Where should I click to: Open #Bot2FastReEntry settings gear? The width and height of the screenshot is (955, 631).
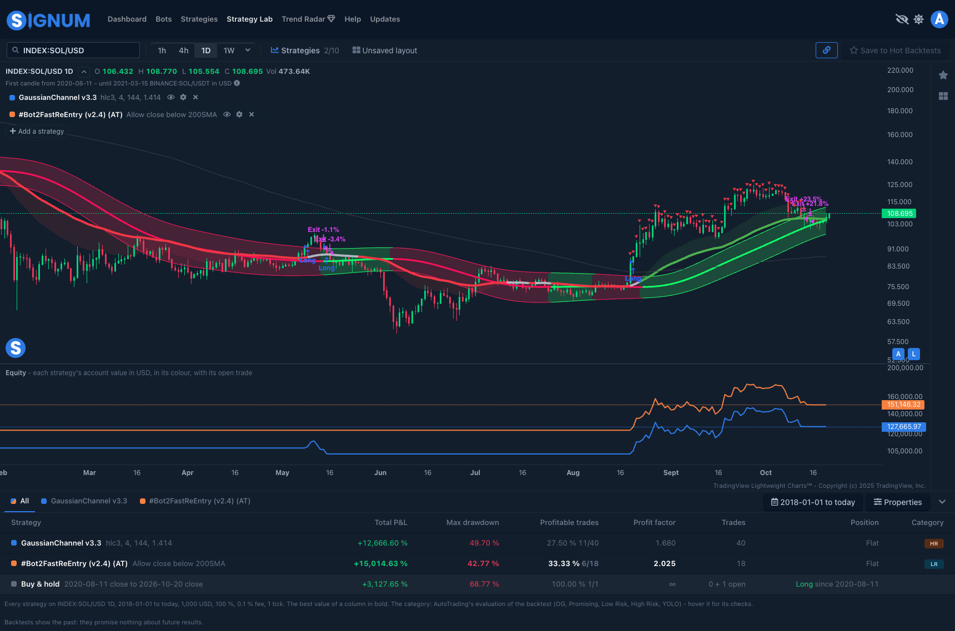(x=239, y=114)
